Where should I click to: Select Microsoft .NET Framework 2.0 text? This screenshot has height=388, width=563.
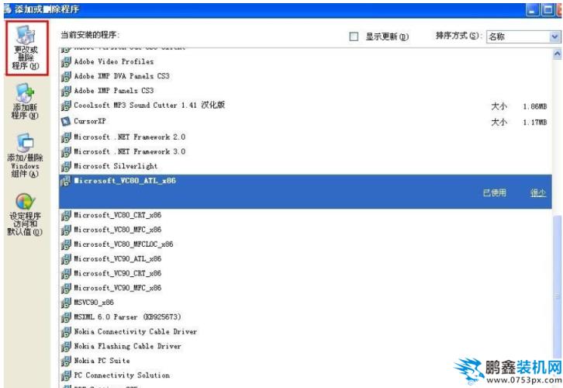point(130,137)
